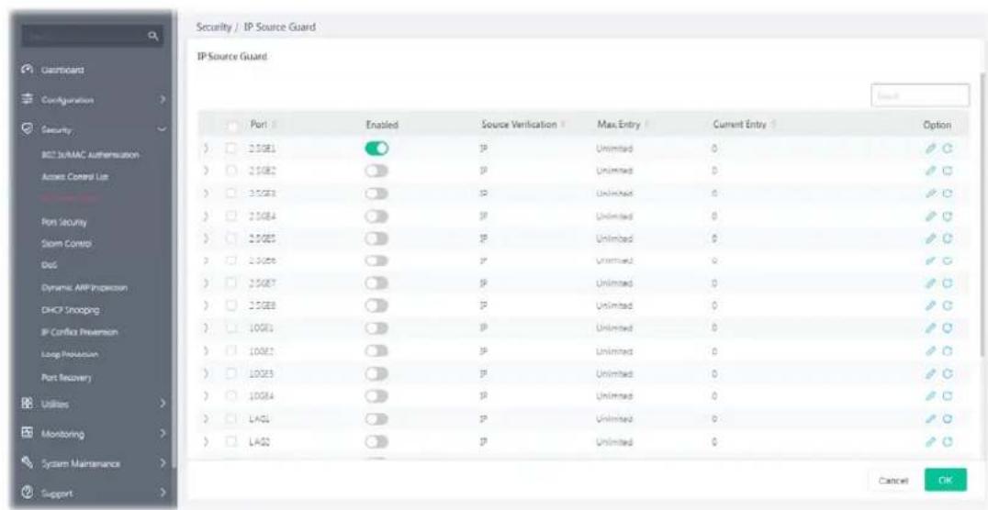Collapse the Security menu chevron

click(163, 129)
